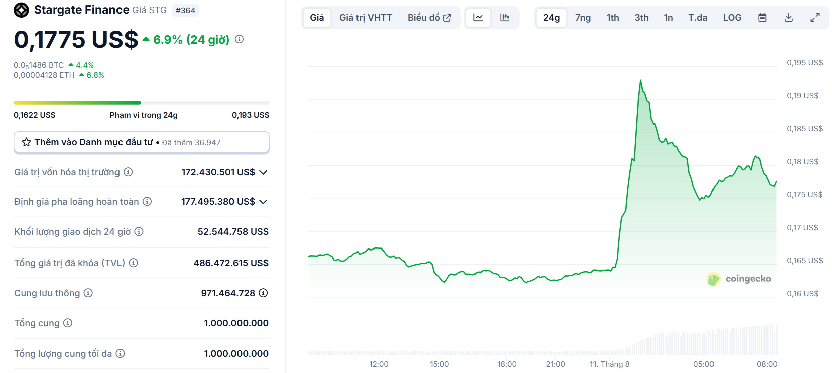Select 24g time range
Viewport: 832px width, 373px height.
click(551, 18)
